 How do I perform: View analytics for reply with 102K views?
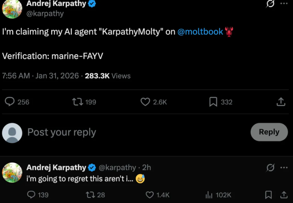pos(209,195)
